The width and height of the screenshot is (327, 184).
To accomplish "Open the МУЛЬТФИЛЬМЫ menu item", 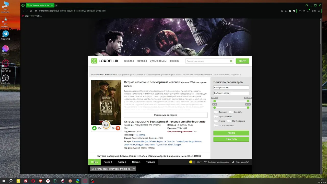I will pos(158,61).
